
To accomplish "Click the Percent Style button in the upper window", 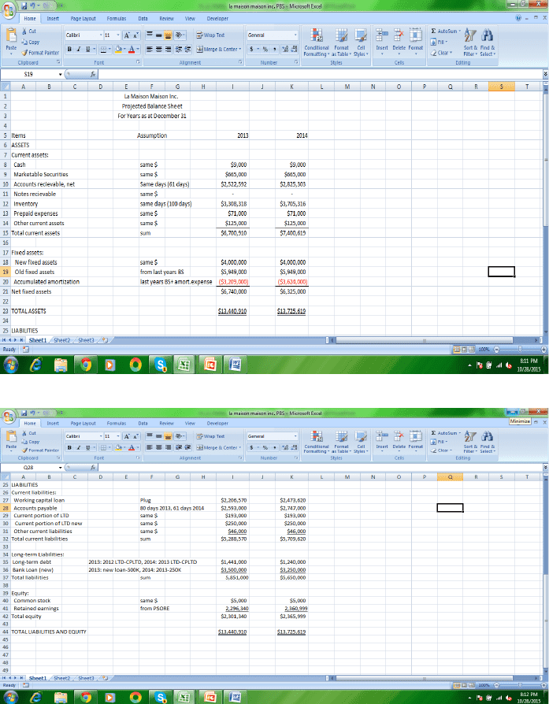I will pyautogui.click(x=265, y=49).
